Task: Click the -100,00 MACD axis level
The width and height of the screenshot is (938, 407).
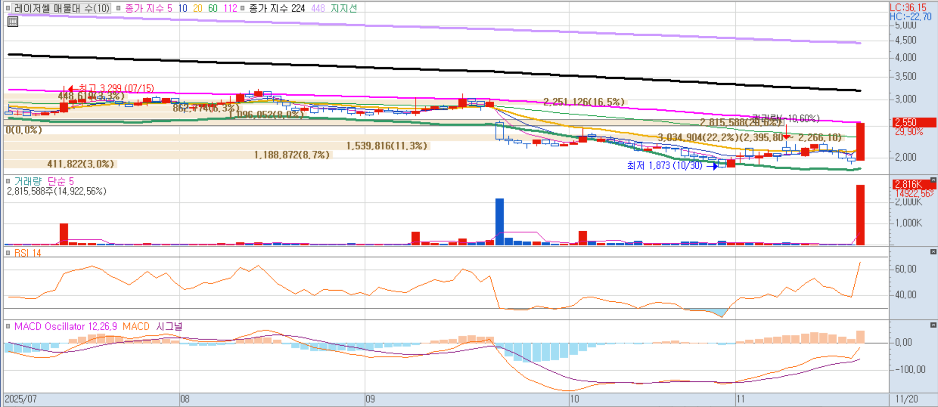Action: coord(910,370)
